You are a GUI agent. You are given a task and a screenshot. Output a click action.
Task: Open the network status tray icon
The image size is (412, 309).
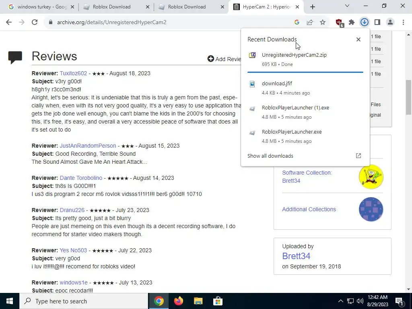click(350, 301)
